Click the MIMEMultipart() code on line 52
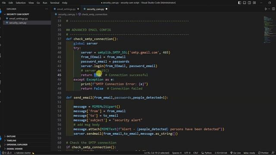 106,107
